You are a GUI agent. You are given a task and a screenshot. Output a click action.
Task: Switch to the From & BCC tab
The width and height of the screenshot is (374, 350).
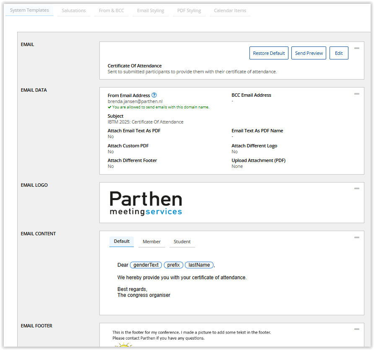coord(112,10)
